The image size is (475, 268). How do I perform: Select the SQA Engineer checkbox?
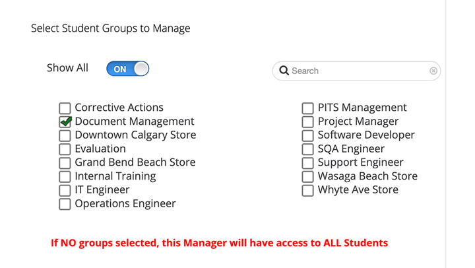click(308, 149)
